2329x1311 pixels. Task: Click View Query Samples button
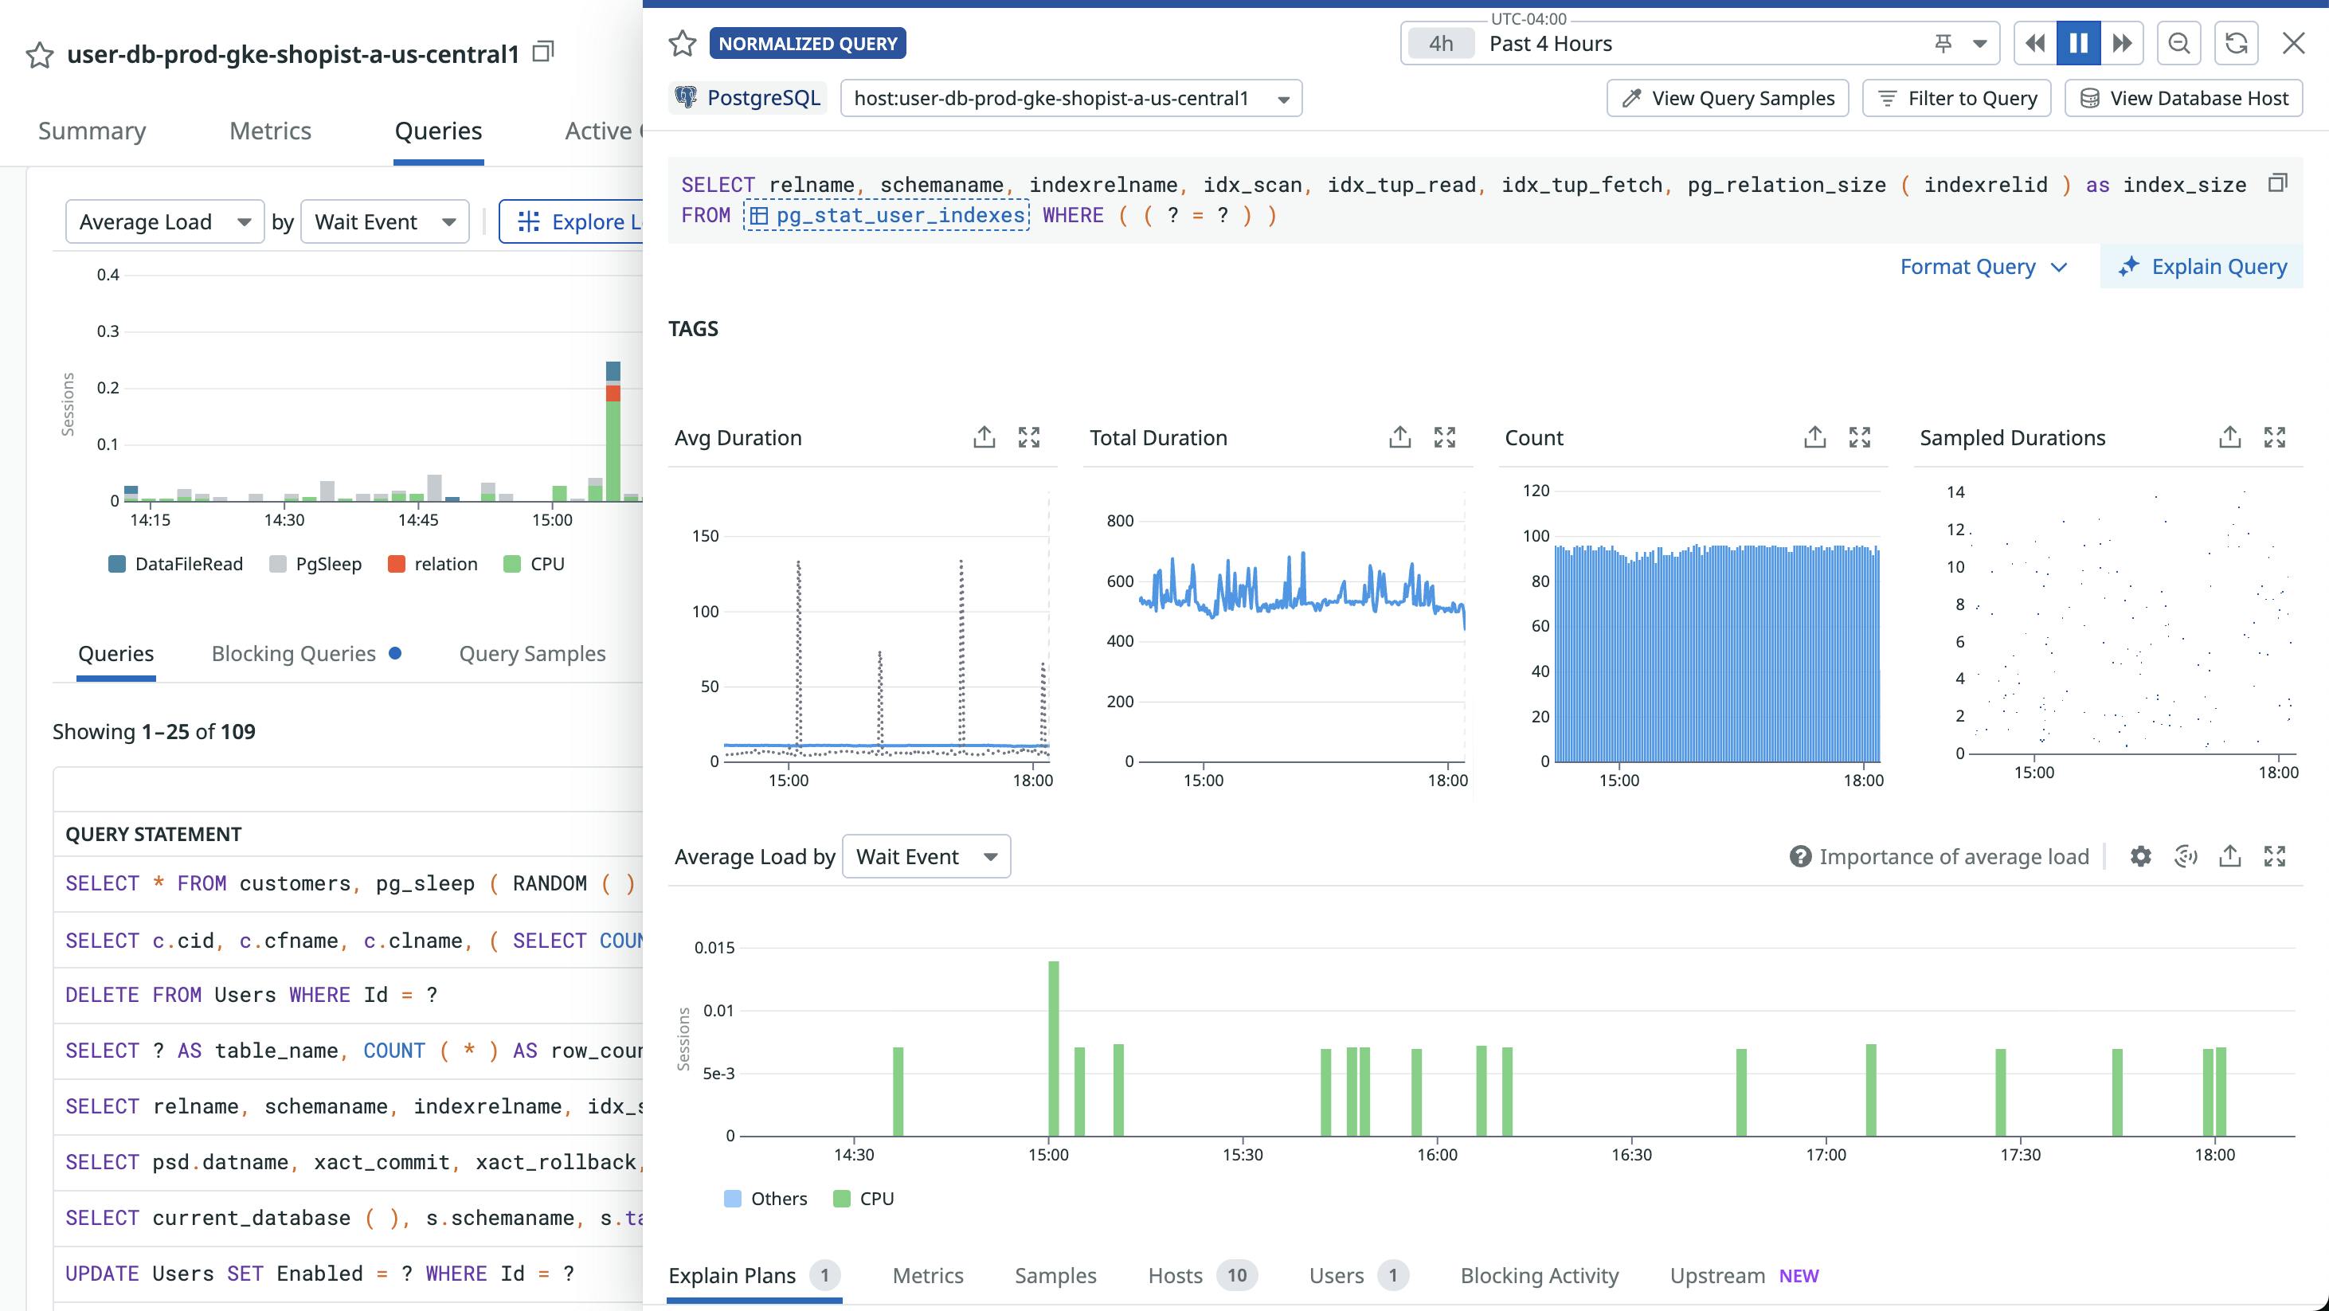[1727, 99]
